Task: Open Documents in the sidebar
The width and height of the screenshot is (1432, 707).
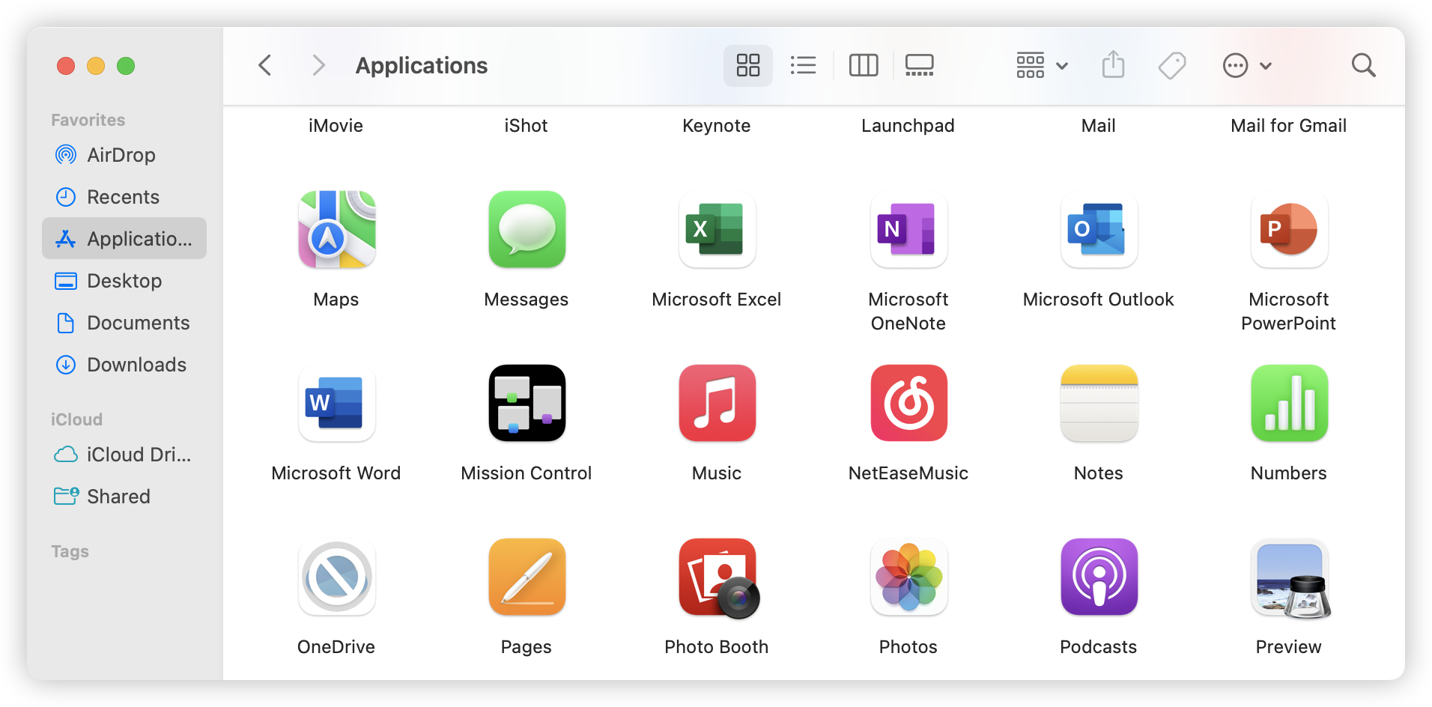Action: coord(124,323)
